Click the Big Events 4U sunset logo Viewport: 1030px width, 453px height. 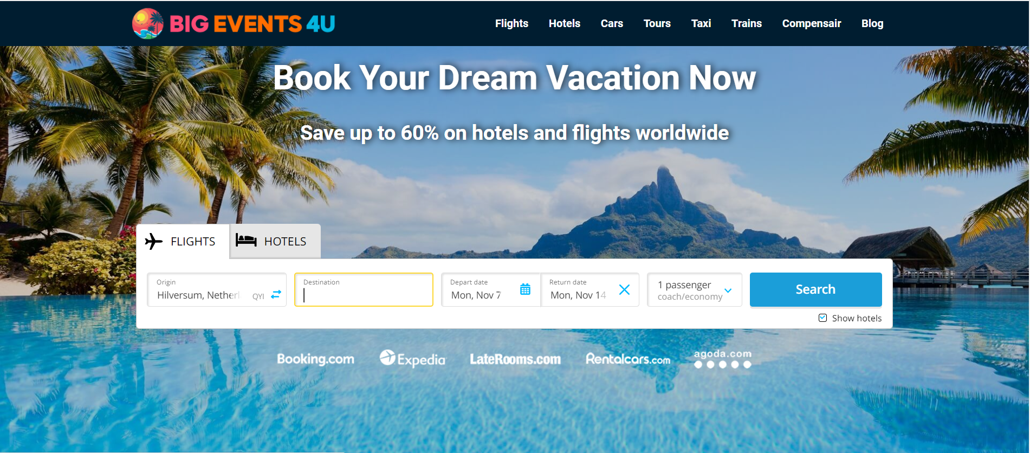(x=147, y=23)
